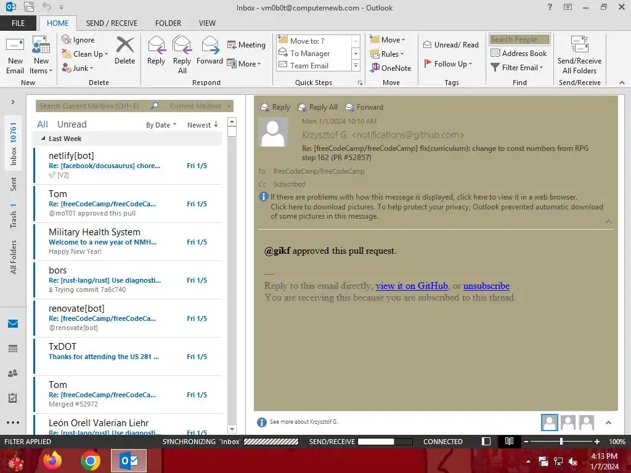Screen dimensions: 631x473
Task: Reply with a Meeting
Action: [246, 44]
